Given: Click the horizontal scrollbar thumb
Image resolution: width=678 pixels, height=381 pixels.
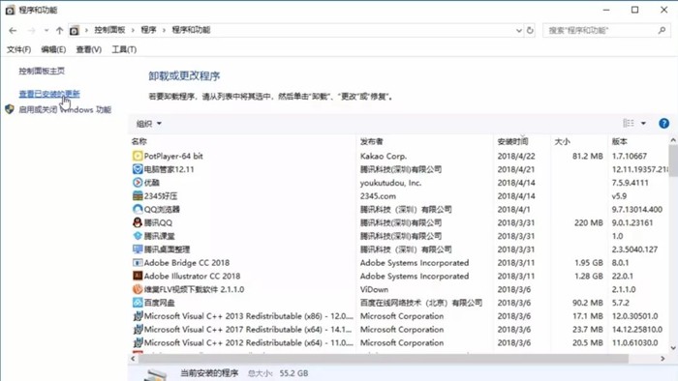Looking at the screenshot, I should (x=384, y=359).
